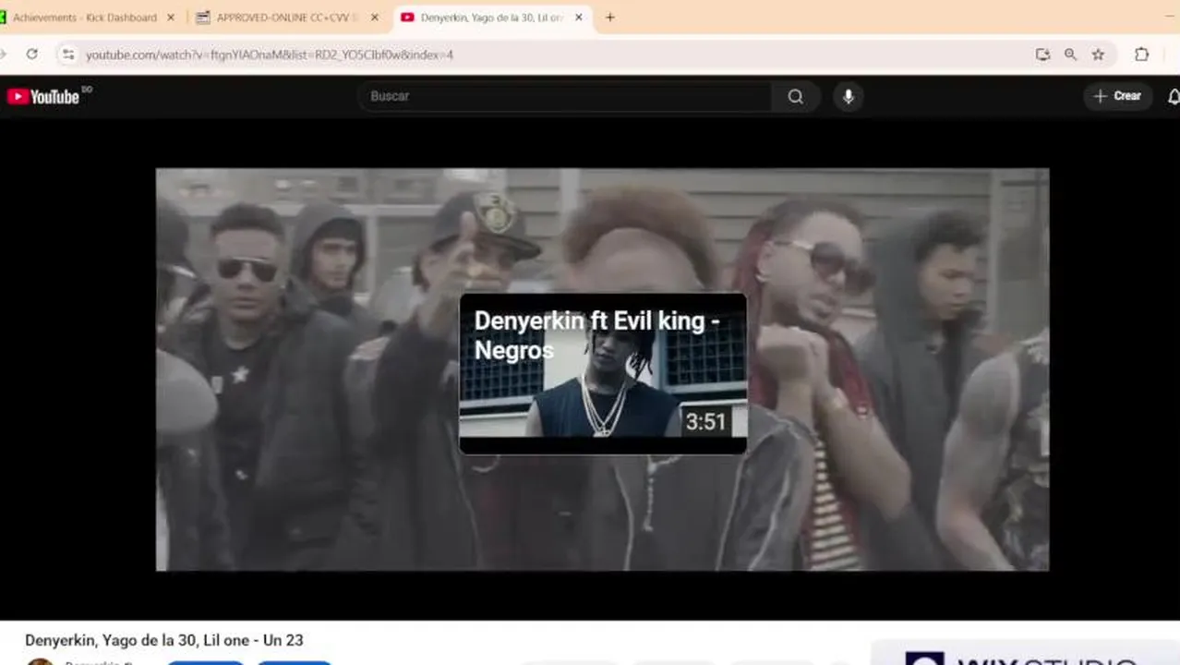Click the Buscar search field

pyautogui.click(x=564, y=96)
